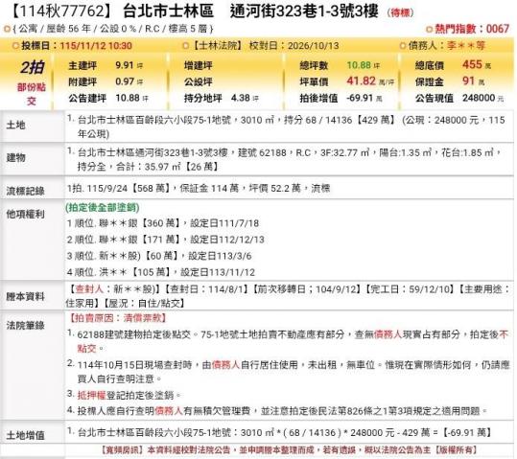Click the 校對日：2026/10/13 text
This screenshot has width=517, height=459.
(294, 45)
